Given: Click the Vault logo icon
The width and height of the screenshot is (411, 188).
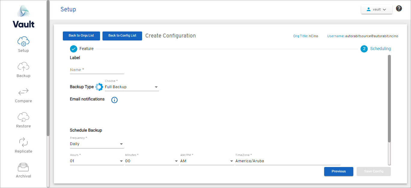Looking at the screenshot, I should 23,12.
